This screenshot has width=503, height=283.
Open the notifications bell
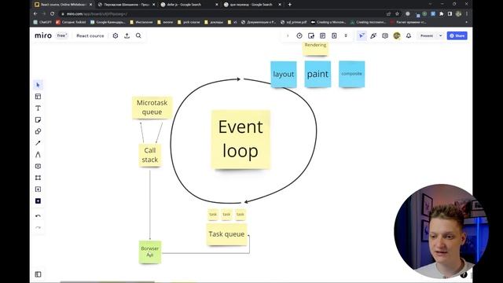(409, 35)
